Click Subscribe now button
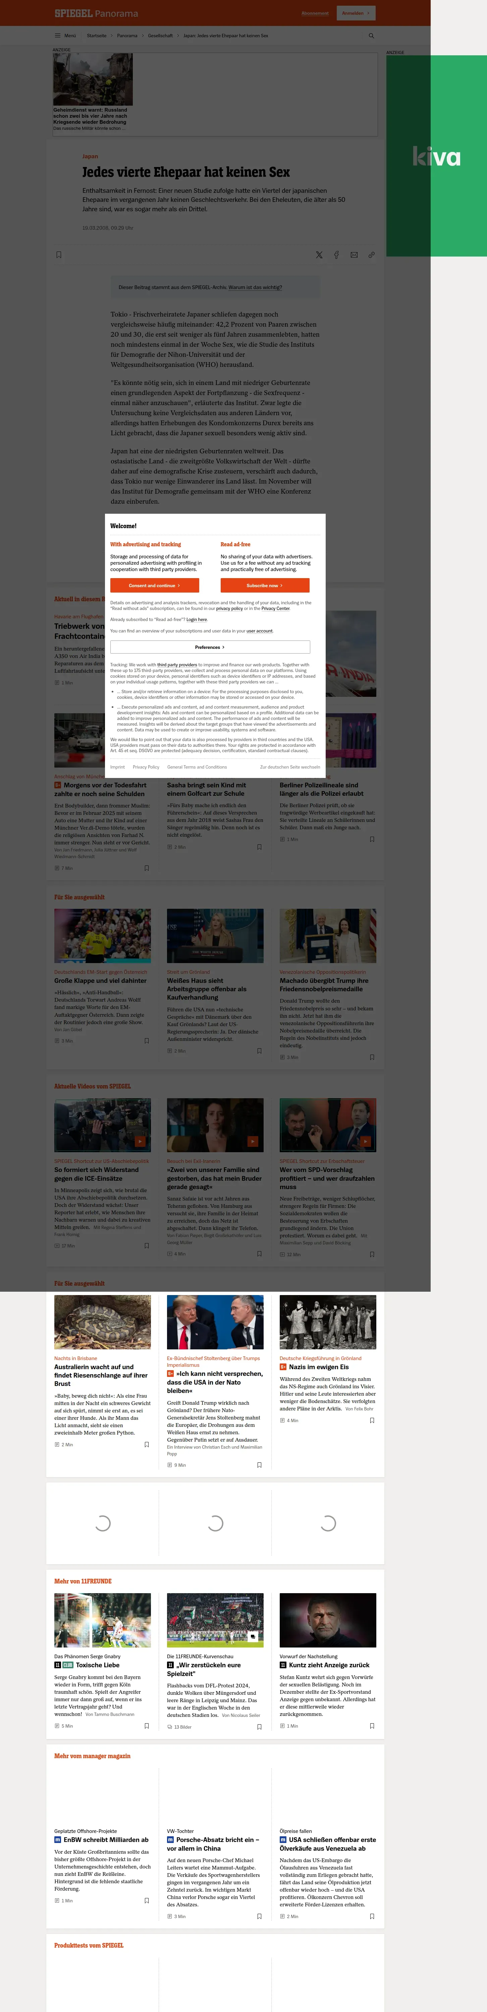The height and width of the screenshot is (2012, 487). (x=265, y=585)
